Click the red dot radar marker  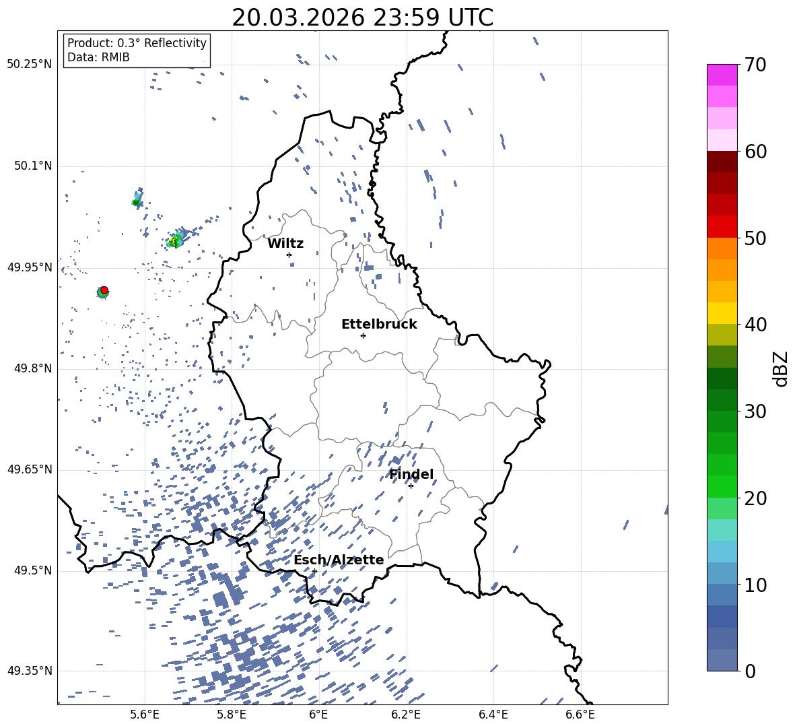(x=104, y=290)
